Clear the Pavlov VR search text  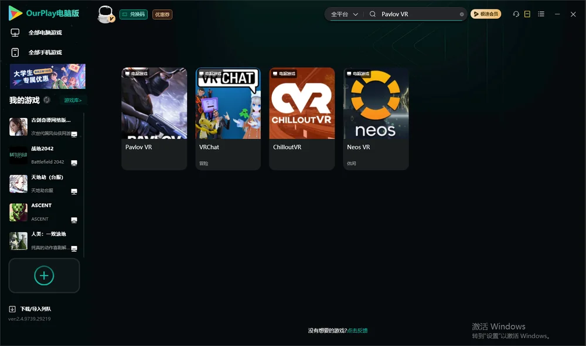[462, 14]
